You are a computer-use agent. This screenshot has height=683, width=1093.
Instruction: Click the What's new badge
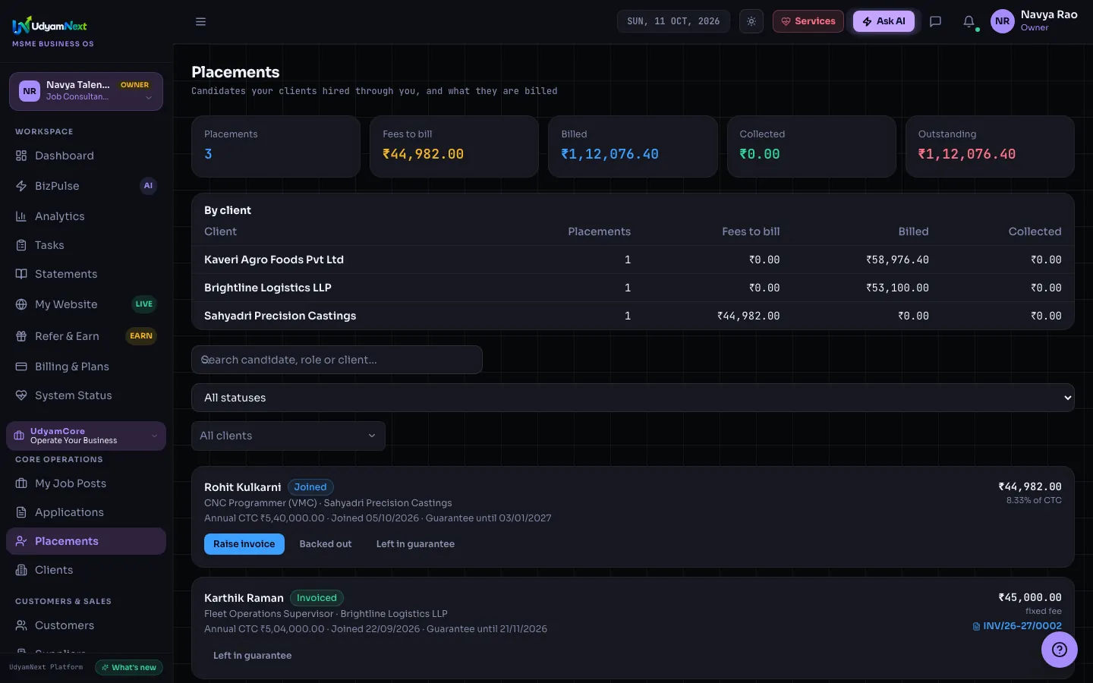coord(129,668)
